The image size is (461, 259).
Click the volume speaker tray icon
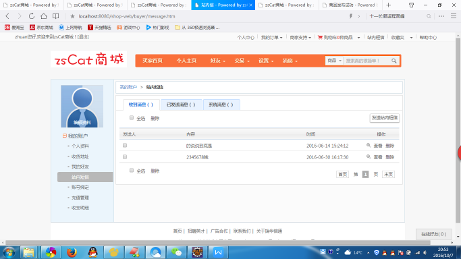point(425,252)
